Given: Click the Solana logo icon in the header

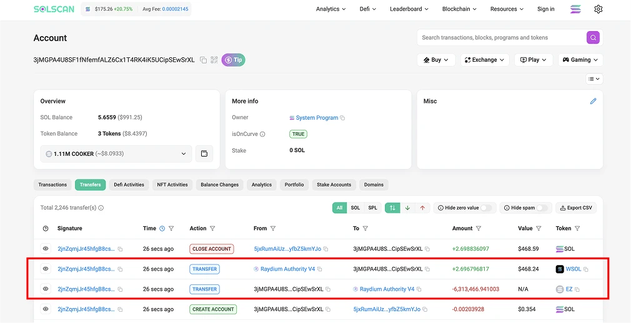Looking at the screenshot, I should coord(576,9).
